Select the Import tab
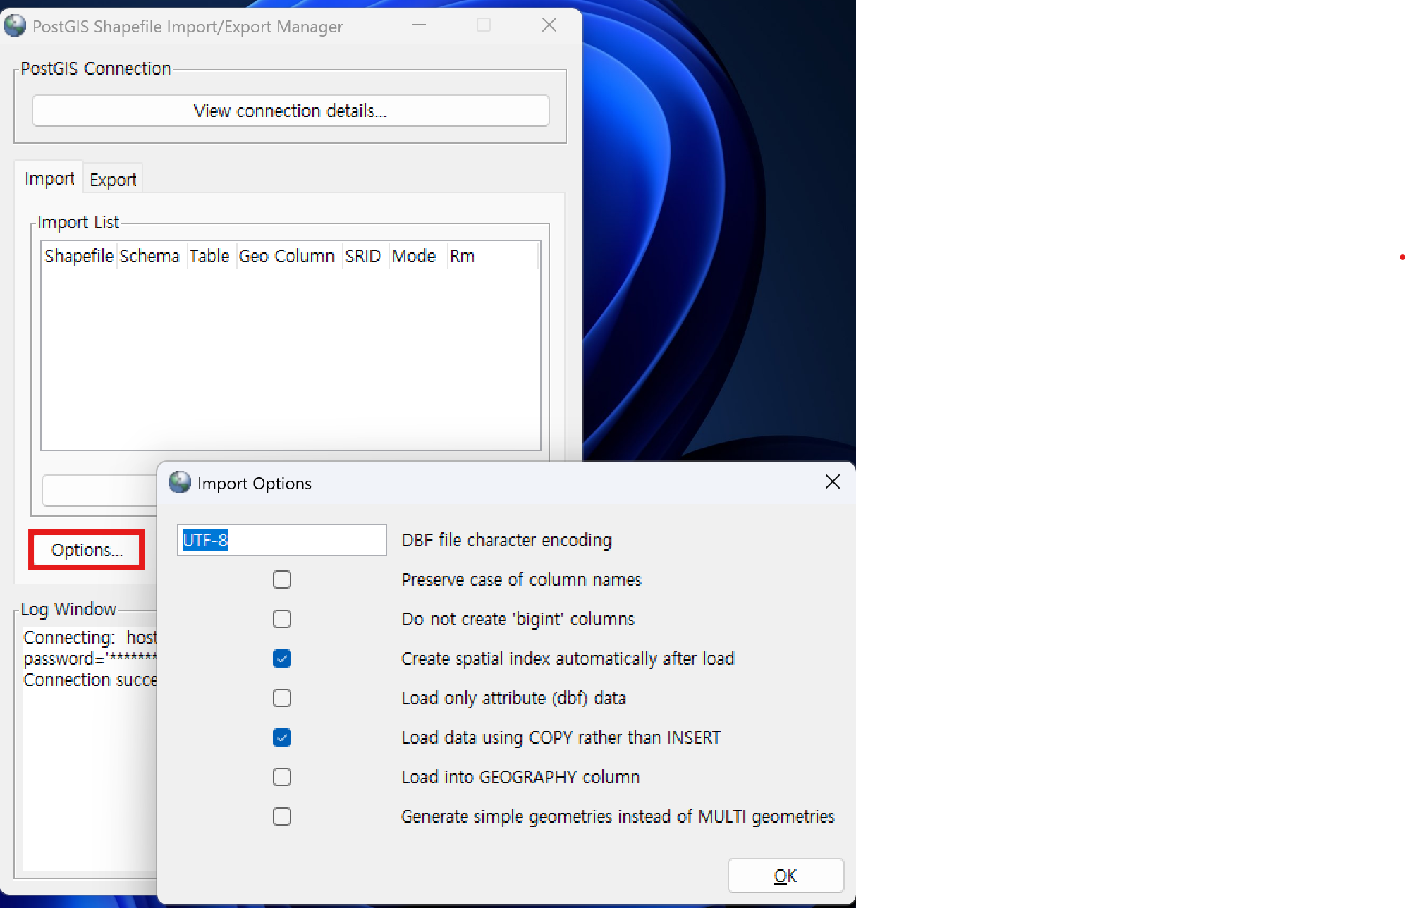Viewport: 1406px width, 908px height. 49,179
